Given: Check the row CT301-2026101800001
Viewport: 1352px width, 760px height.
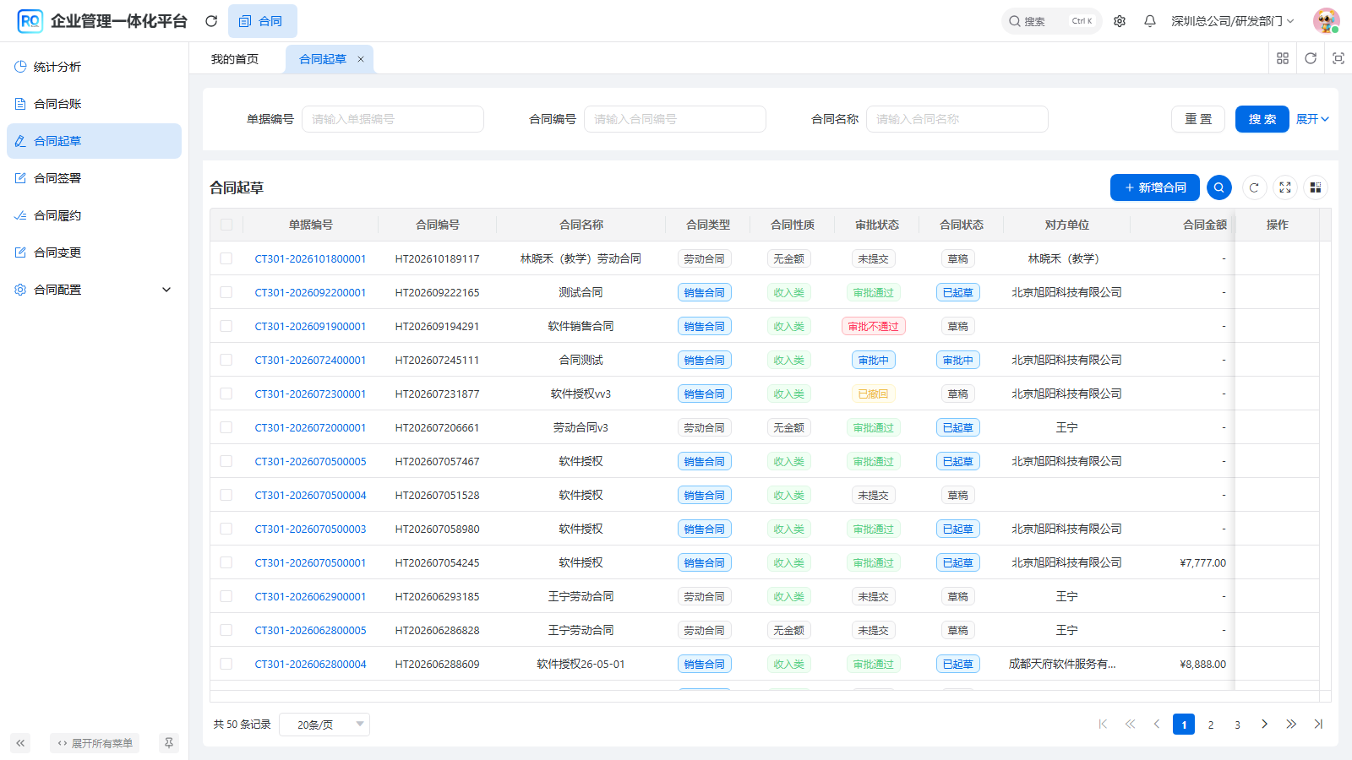Looking at the screenshot, I should pos(226,258).
